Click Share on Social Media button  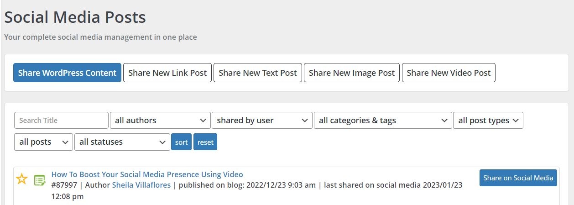518,178
